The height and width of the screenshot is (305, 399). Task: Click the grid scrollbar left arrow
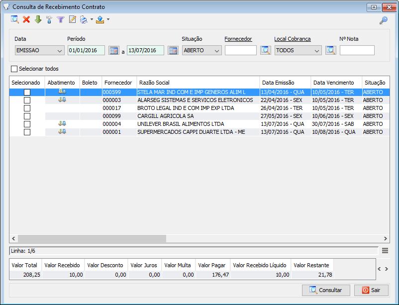point(13,238)
